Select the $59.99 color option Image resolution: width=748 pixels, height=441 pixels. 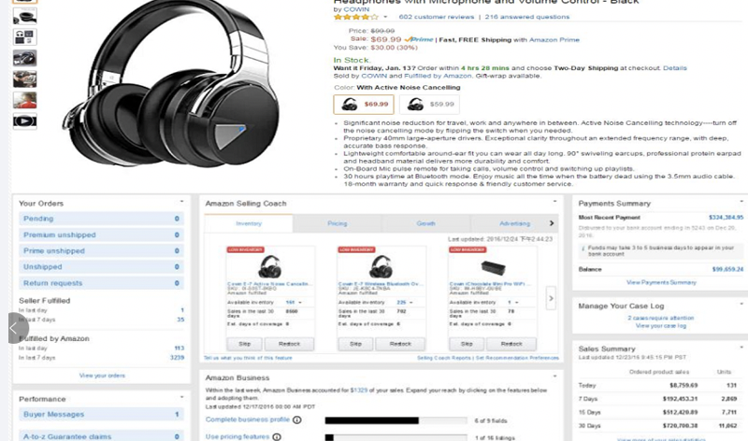click(x=429, y=105)
